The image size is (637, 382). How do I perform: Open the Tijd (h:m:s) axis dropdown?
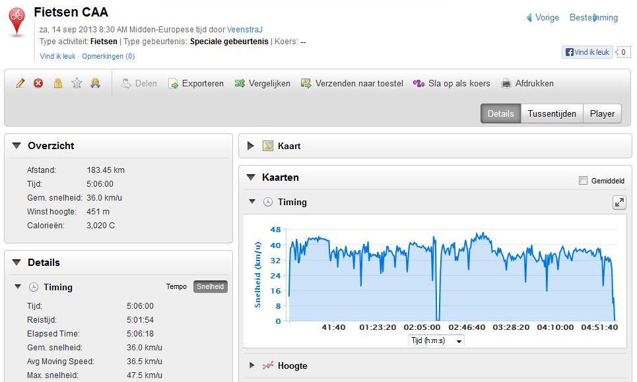point(436,340)
